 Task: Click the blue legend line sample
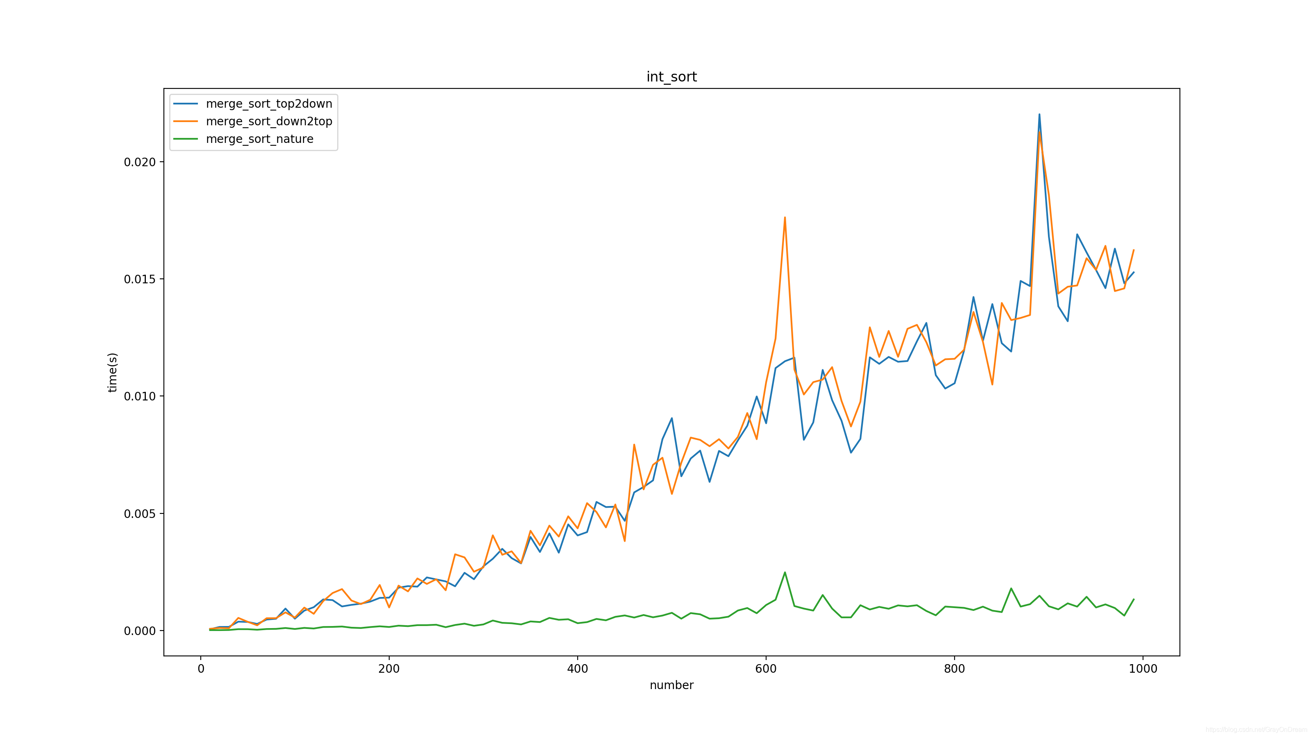(186, 104)
